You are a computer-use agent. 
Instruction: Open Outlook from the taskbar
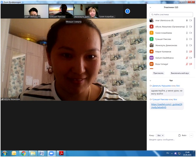(14, 153)
